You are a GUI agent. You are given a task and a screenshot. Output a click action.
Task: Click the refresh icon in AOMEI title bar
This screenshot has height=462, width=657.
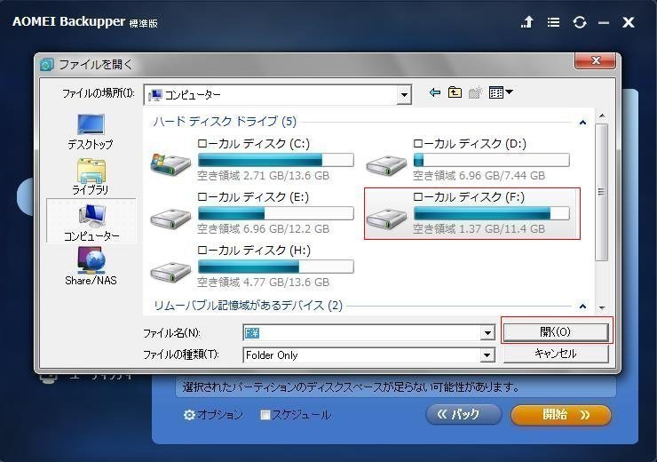coord(580,22)
